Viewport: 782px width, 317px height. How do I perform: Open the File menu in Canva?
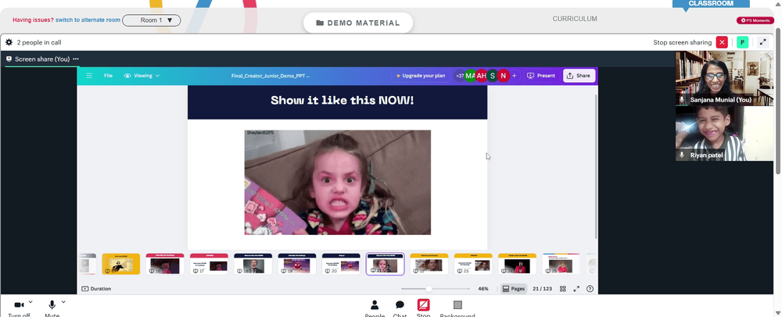(108, 76)
